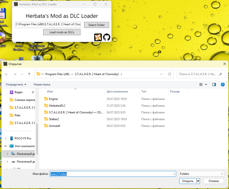
Task: Expand the POCO F5 Pro tree node
Action: (6, 138)
